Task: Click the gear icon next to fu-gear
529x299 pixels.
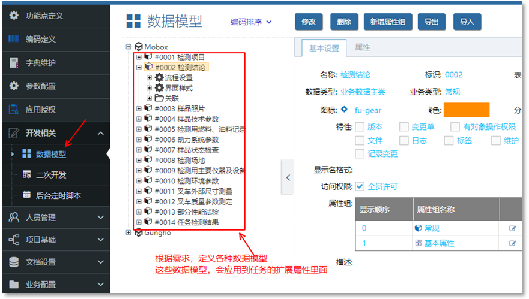Action: point(344,110)
